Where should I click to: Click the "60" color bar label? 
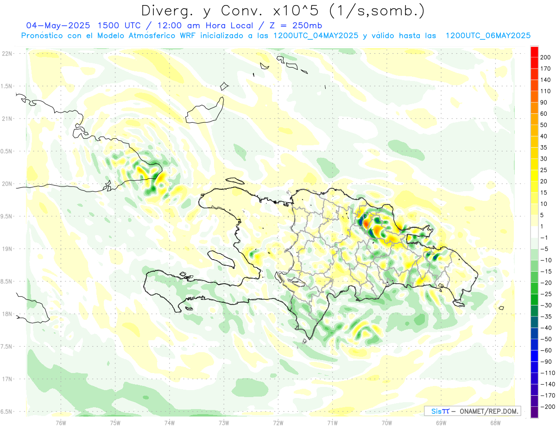544,114
